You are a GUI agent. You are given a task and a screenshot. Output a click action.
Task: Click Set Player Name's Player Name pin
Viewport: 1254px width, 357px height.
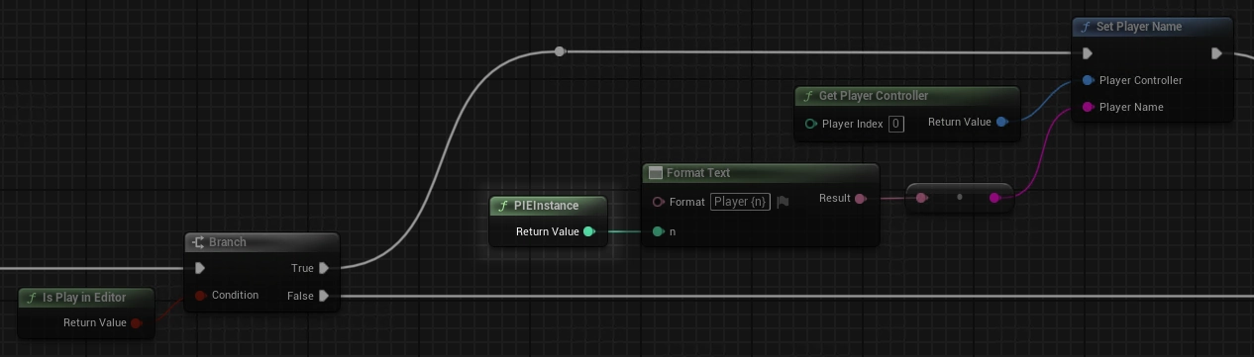point(1089,107)
